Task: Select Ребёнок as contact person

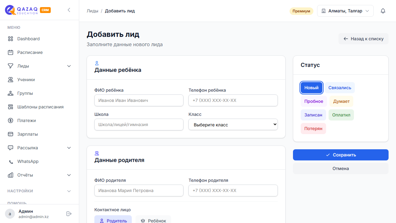Action: (x=153, y=221)
